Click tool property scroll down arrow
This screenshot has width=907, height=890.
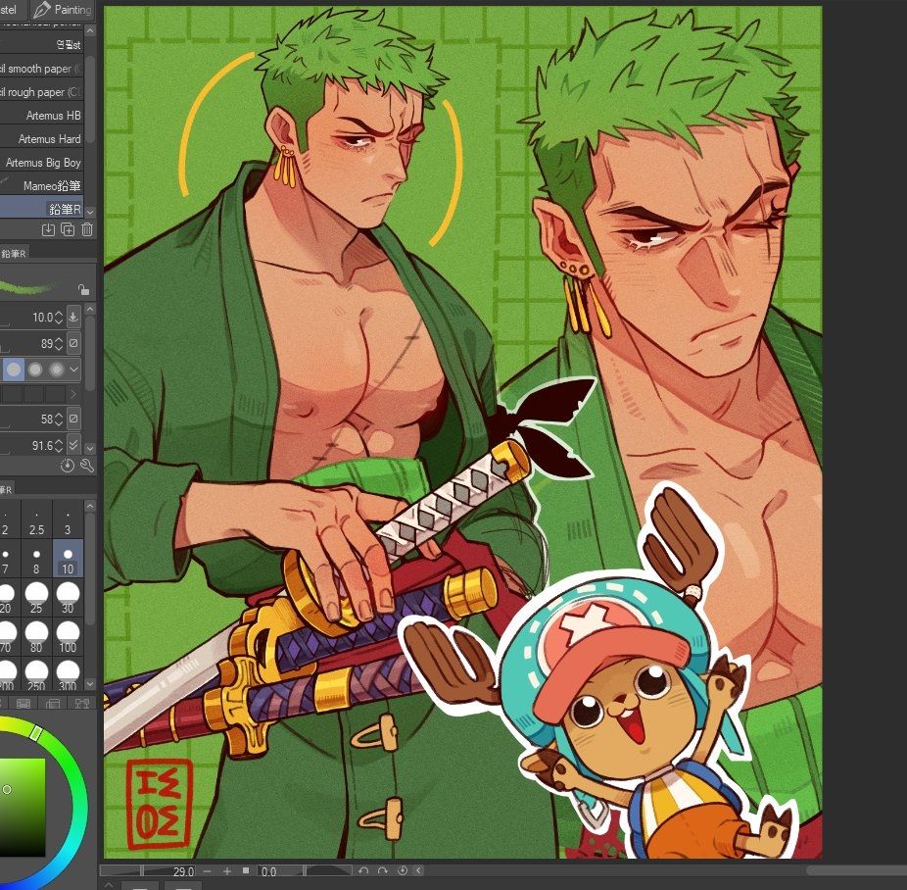pyautogui.click(x=90, y=448)
